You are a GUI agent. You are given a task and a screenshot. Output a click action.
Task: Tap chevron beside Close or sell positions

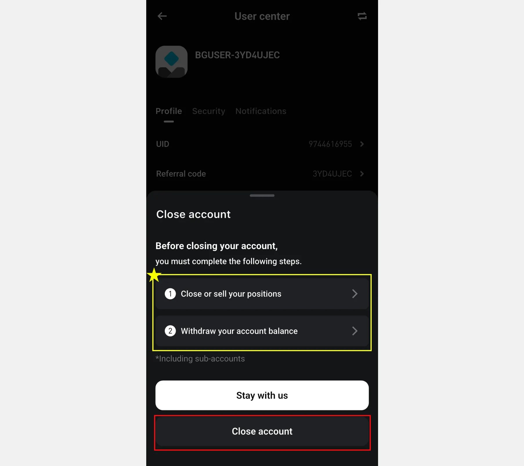pos(355,294)
